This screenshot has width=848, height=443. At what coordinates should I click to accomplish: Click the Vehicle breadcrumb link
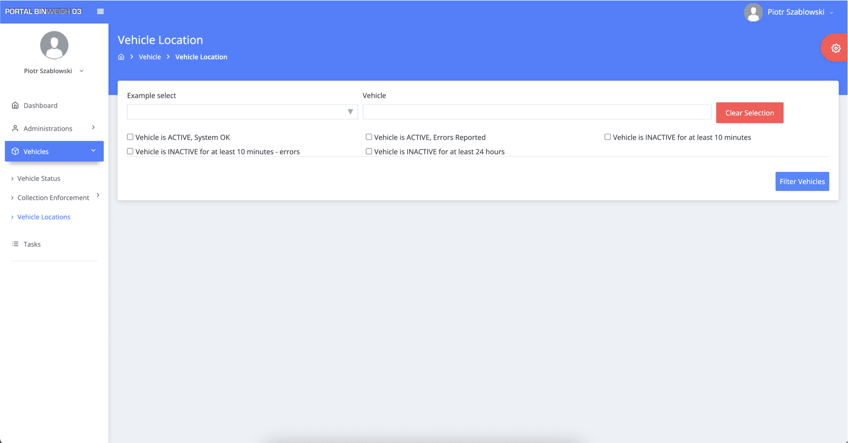click(150, 57)
